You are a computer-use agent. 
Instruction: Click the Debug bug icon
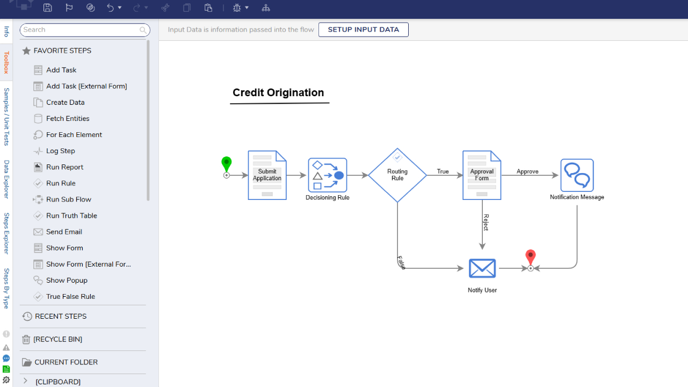coord(237,8)
